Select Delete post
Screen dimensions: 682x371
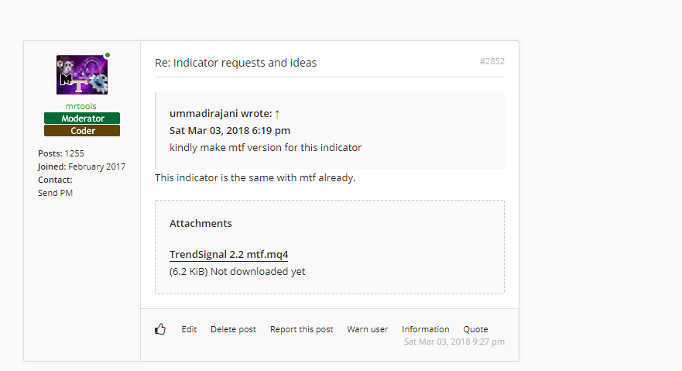[x=233, y=329]
